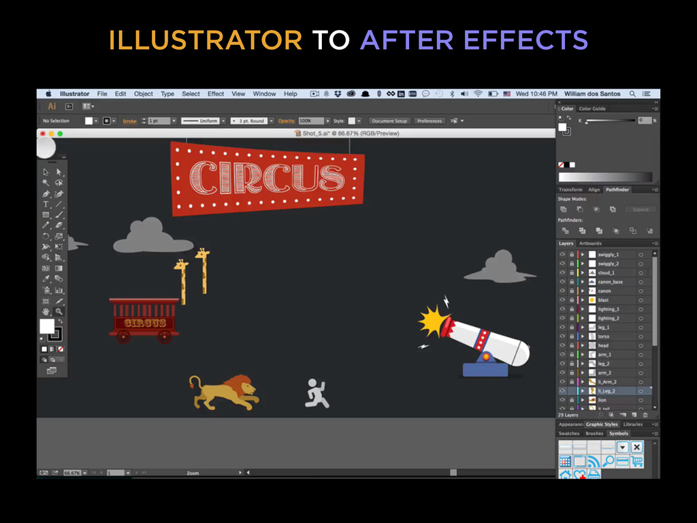Open the Effect menu
This screenshot has width=697, height=523.
point(216,94)
